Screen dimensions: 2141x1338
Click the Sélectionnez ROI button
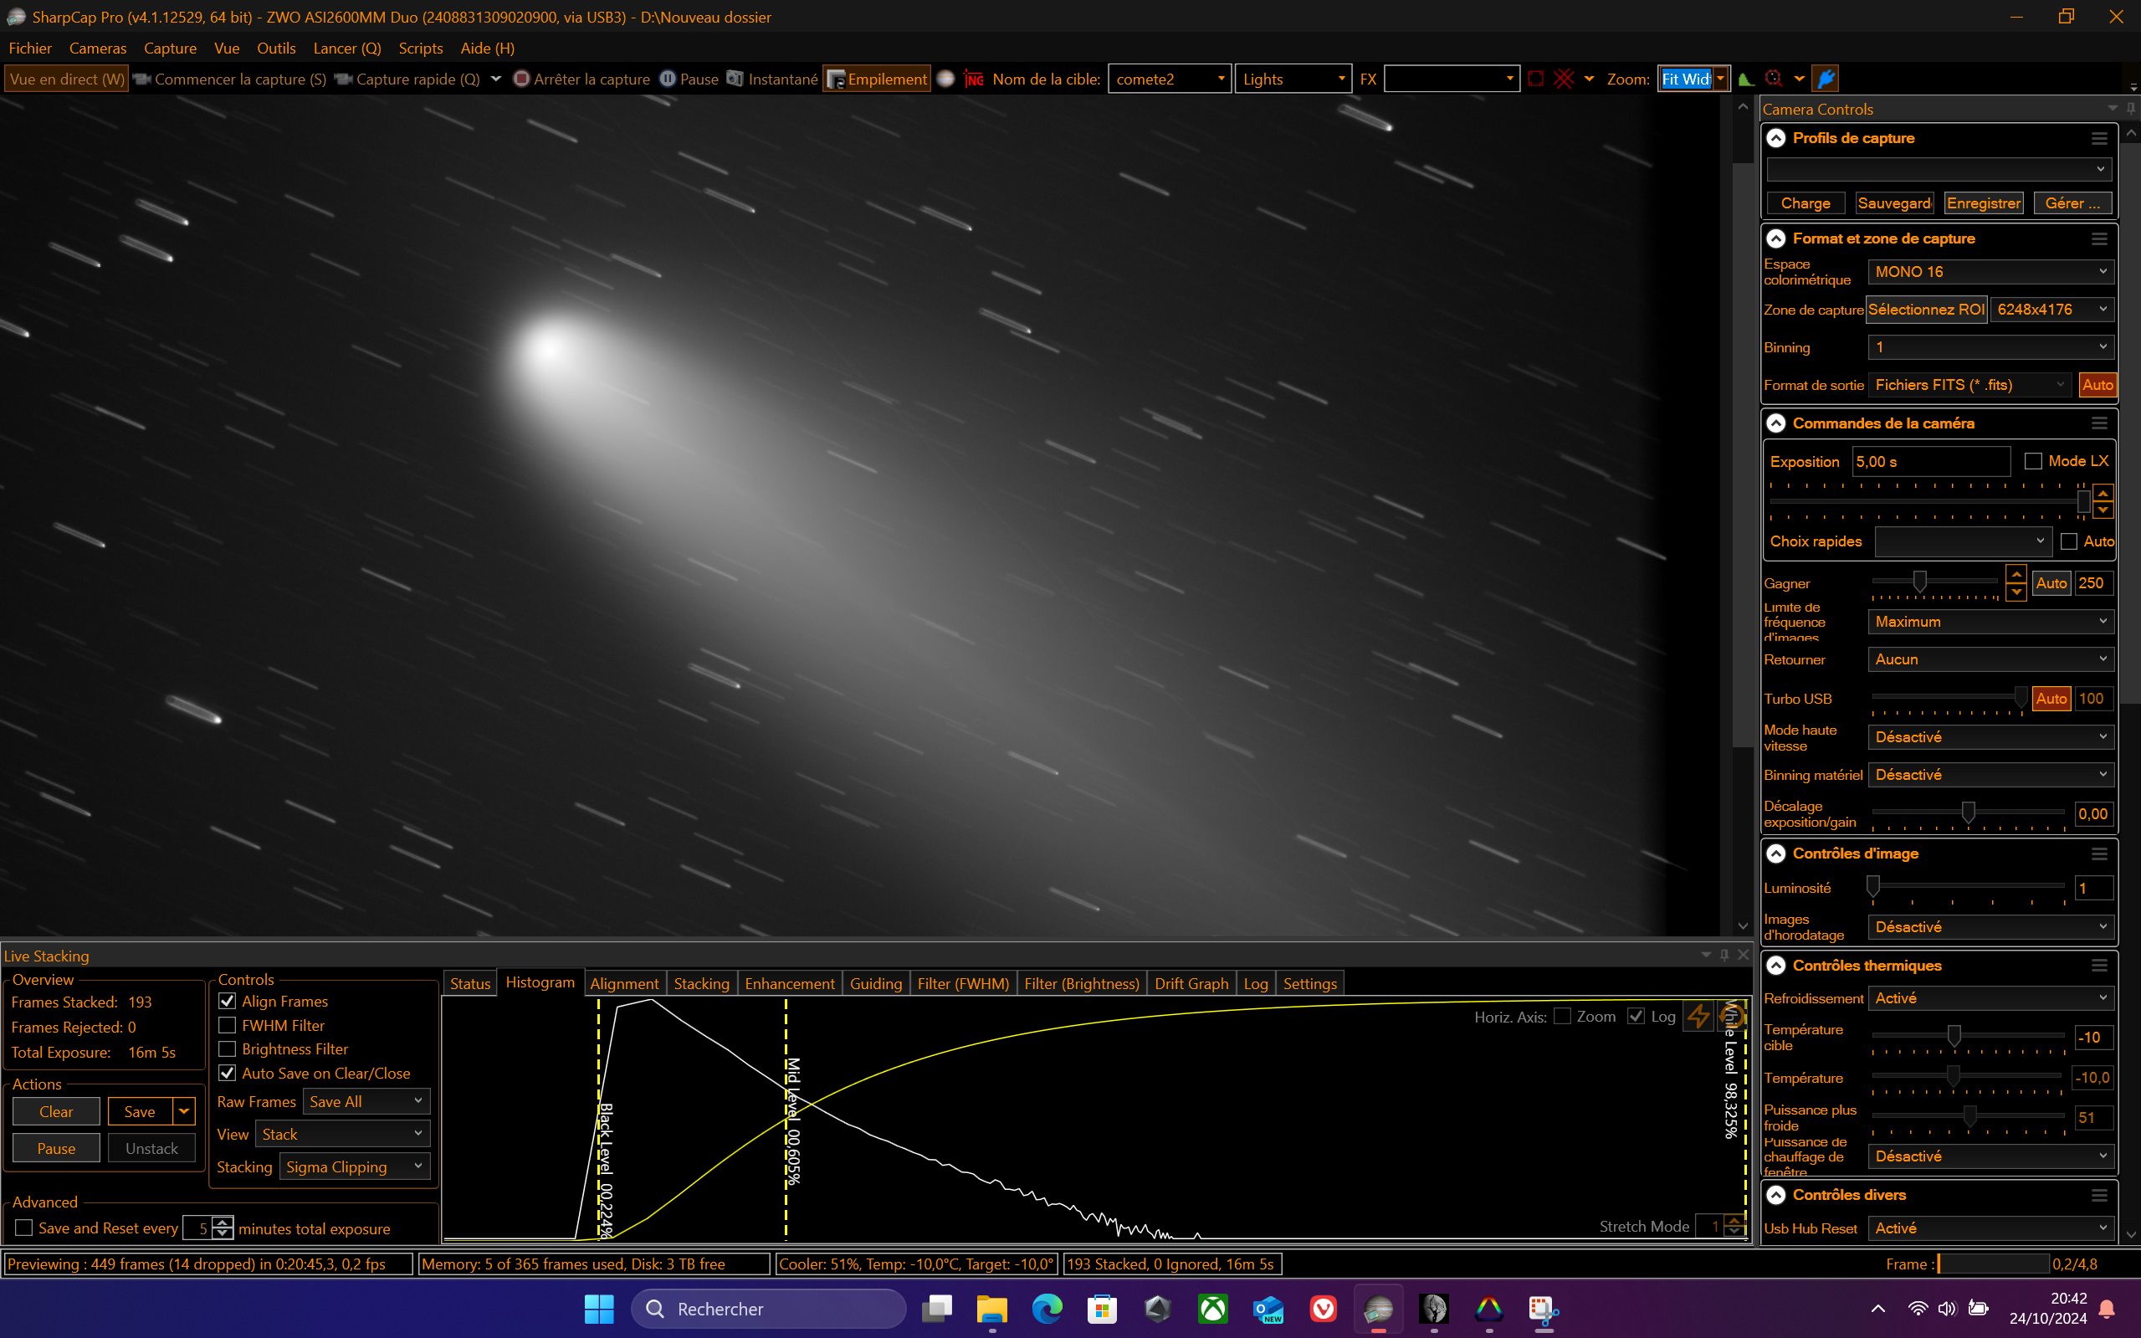tap(1926, 309)
